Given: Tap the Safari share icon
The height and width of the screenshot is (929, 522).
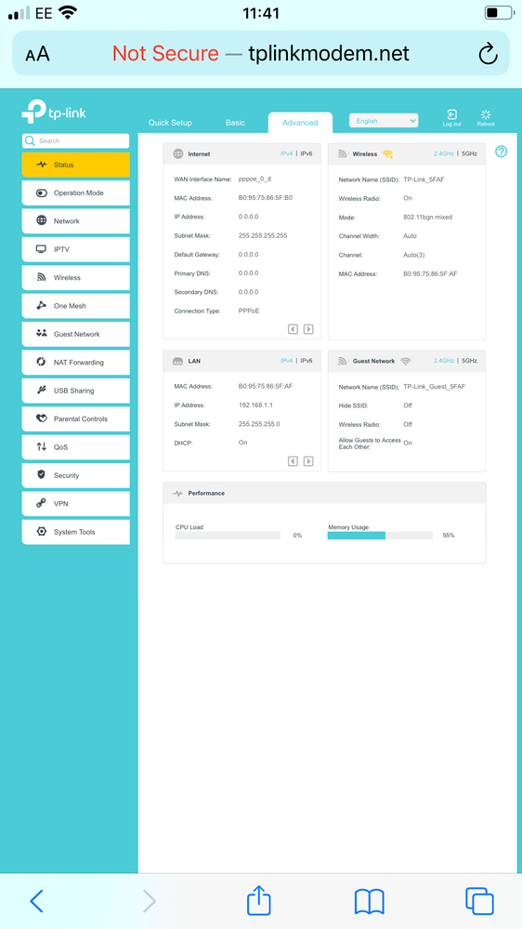Looking at the screenshot, I should (258, 901).
